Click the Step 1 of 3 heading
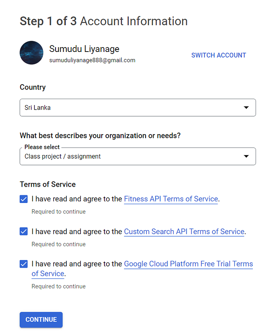 click(x=104, y=21)
